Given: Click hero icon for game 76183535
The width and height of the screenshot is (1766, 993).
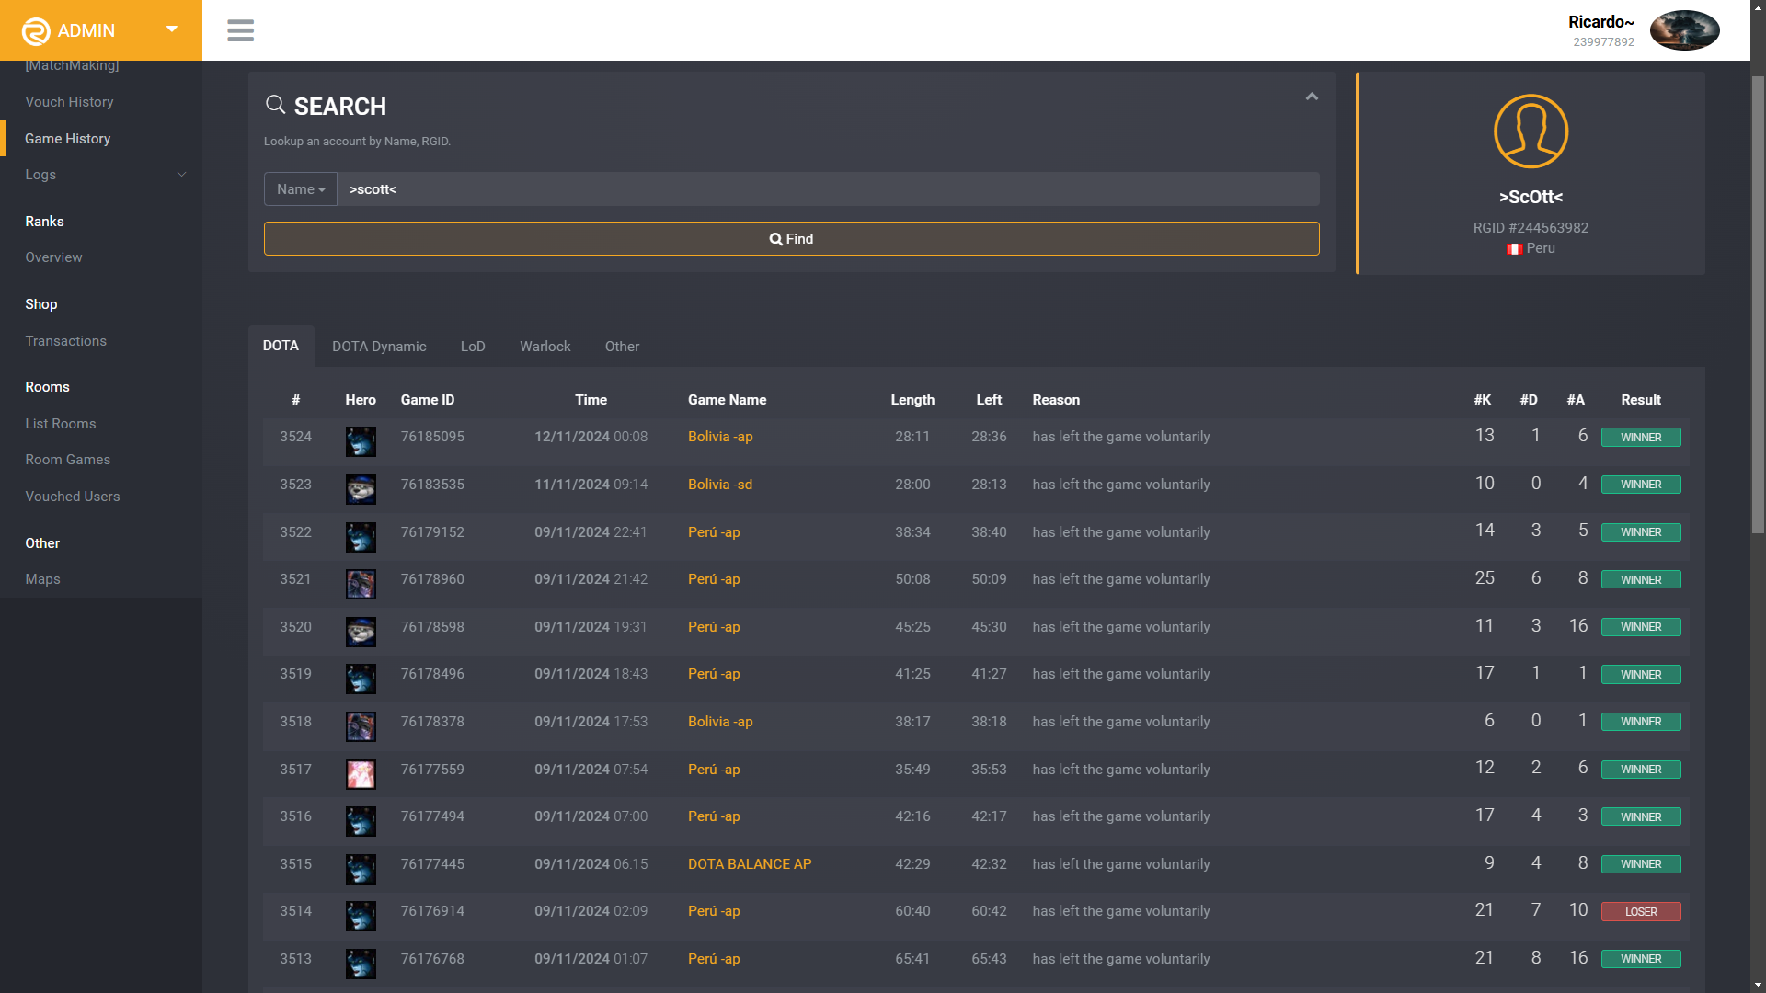Looking at the screenshot, I should [x=361, y=489].
